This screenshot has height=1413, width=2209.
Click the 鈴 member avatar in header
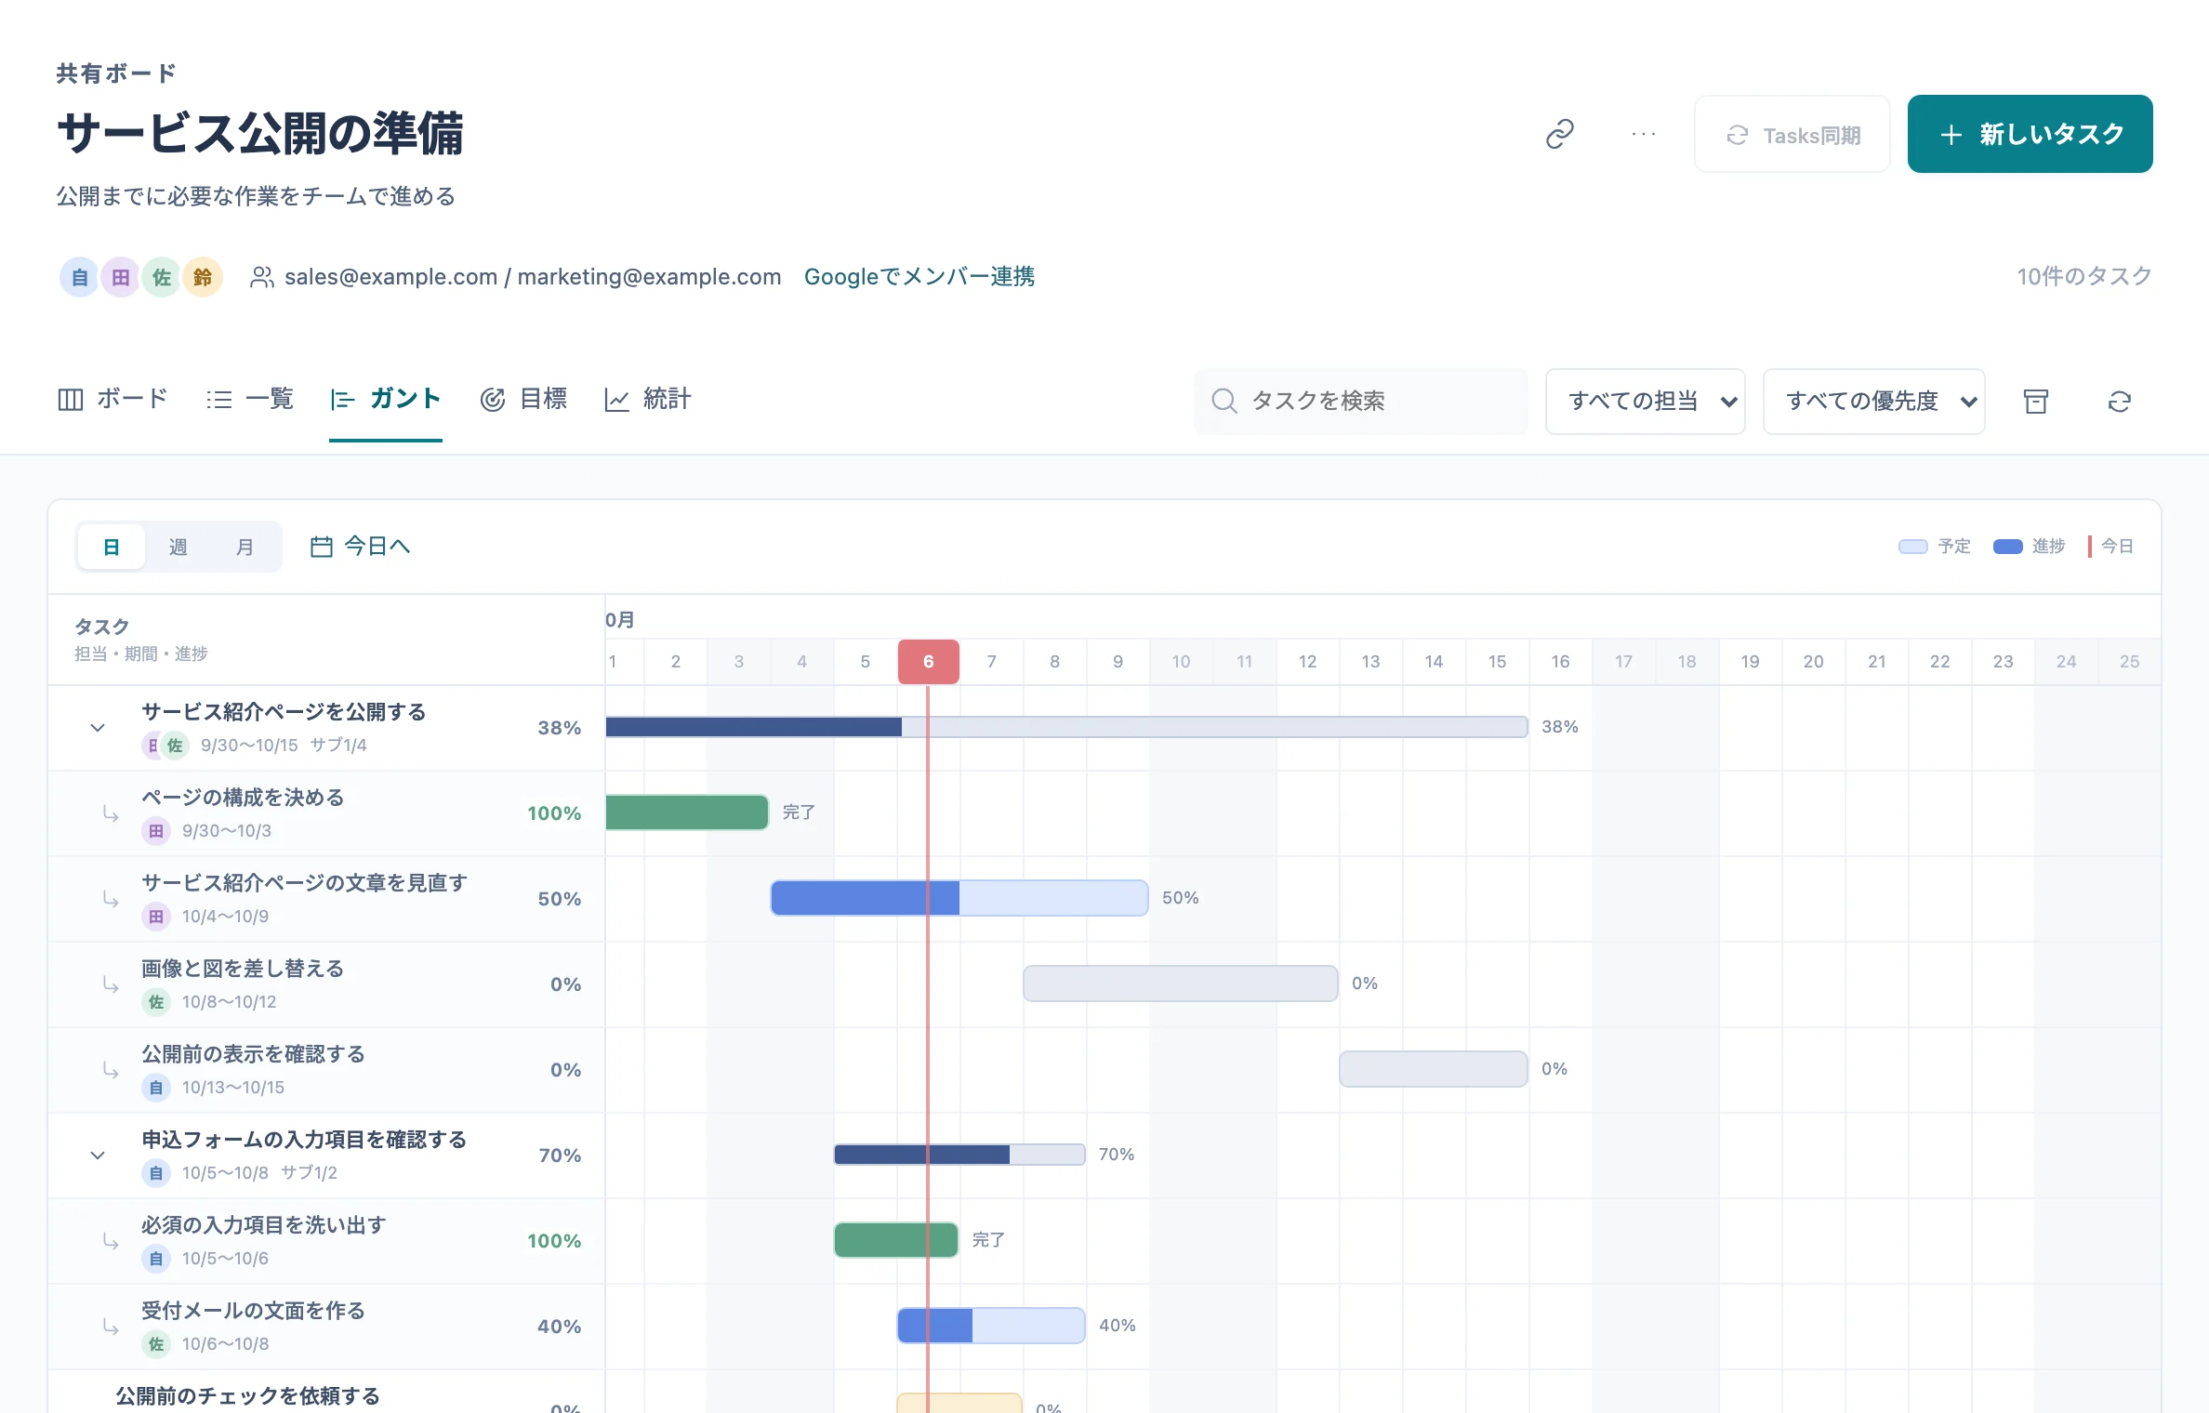(x=203, y=277)
